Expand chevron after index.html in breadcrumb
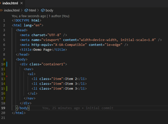Screen dimensions: 168x124 pos(22,11)
